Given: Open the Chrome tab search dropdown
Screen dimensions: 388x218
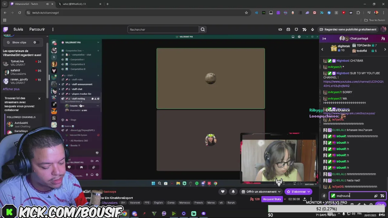Looking at the screenshot, I should (5, 4).
